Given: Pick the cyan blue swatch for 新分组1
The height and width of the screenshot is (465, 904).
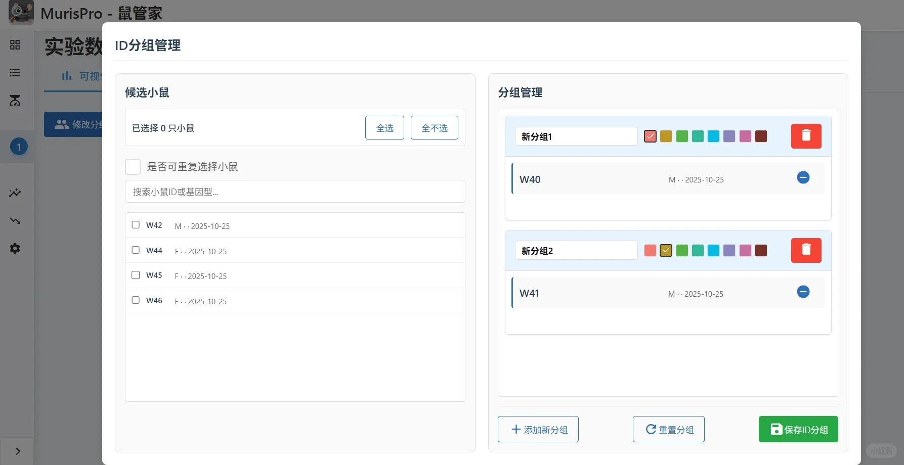Looking at the screenshot, I should point(713,136).
